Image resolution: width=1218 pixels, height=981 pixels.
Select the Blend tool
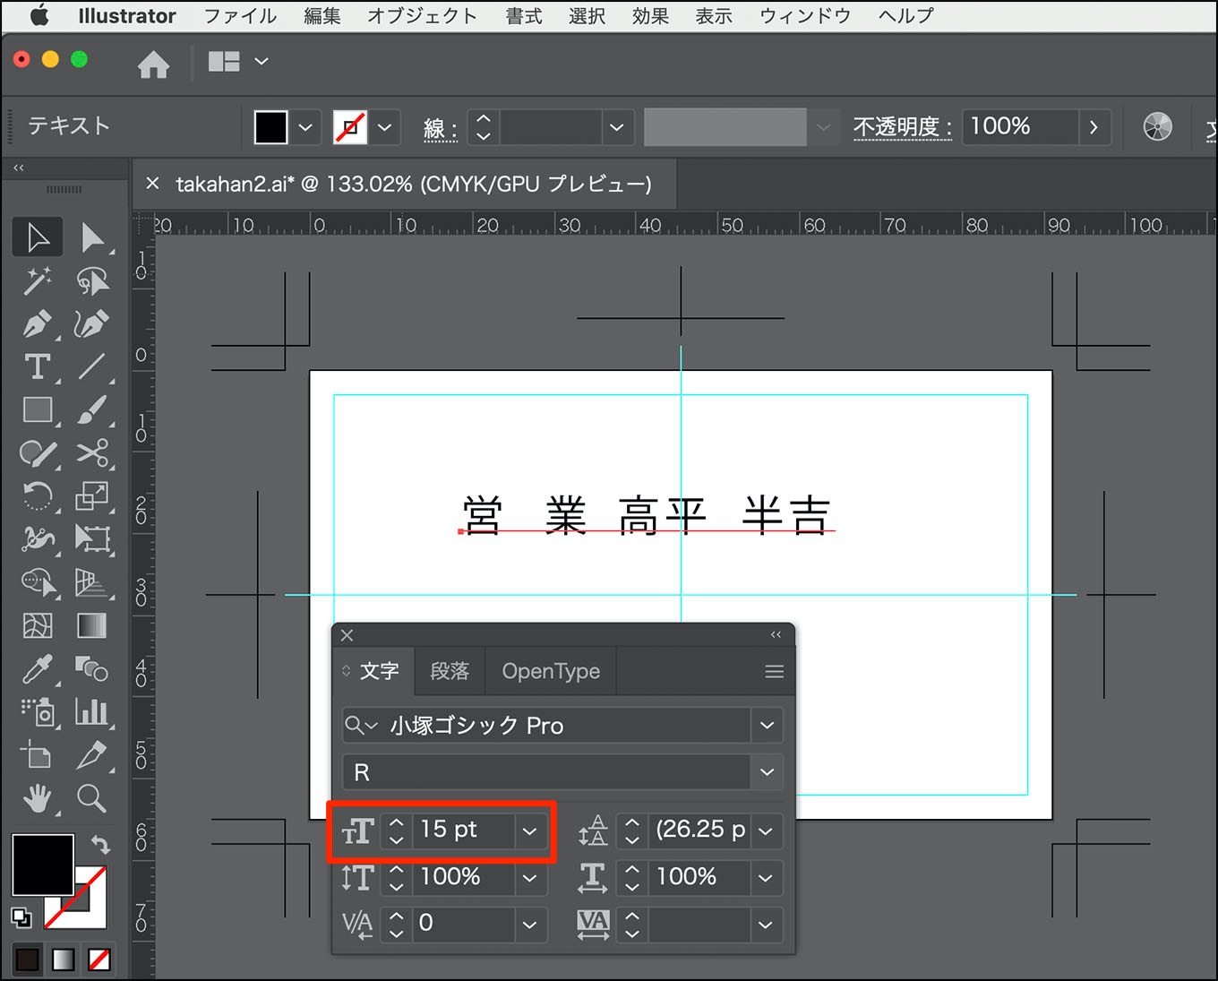tap(93, 668)
